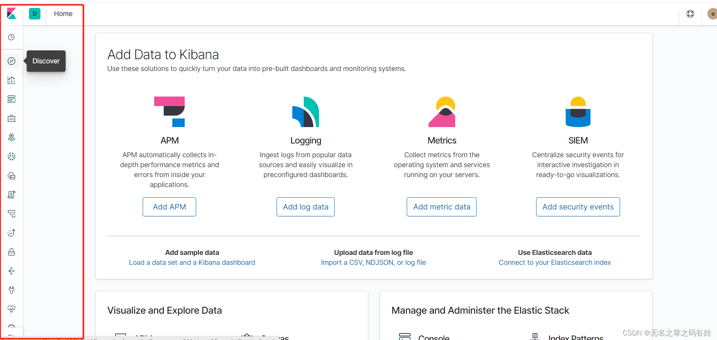
Task: Click the Visualize and Explore Data heading
Action: [164, 311]
